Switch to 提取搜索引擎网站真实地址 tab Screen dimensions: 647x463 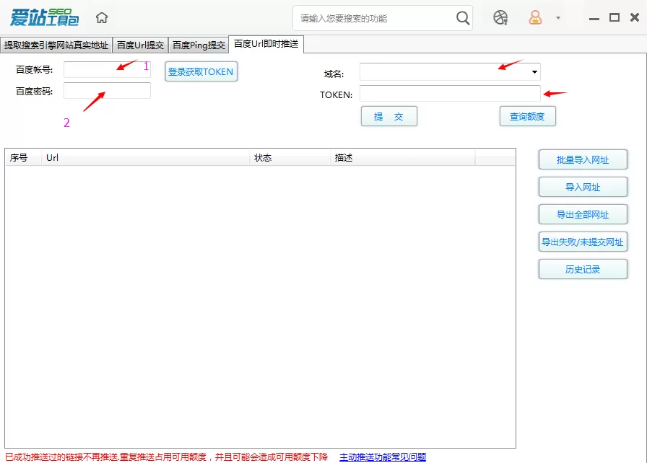pos(56,45)
